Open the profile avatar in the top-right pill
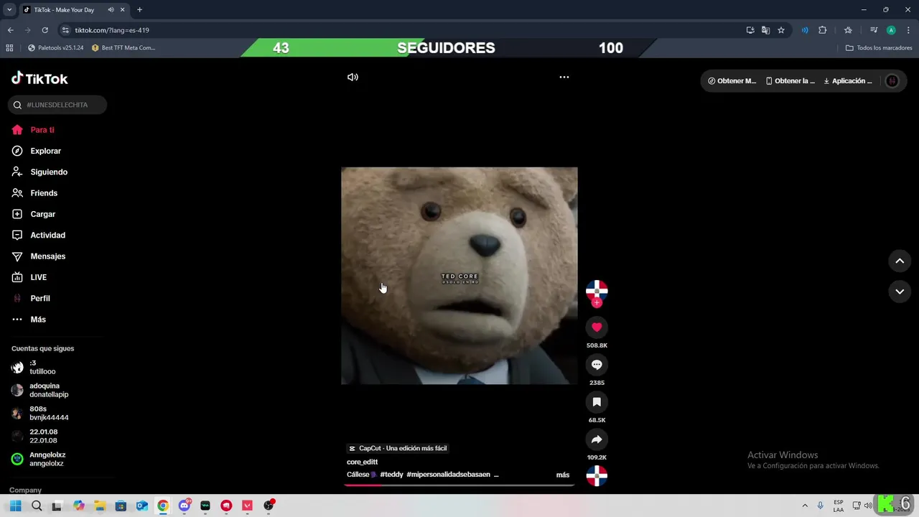This screenshot has height=517, width=919. pos(892,81)
